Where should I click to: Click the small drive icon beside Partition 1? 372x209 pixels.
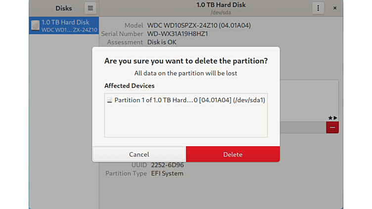coord(109,100)
